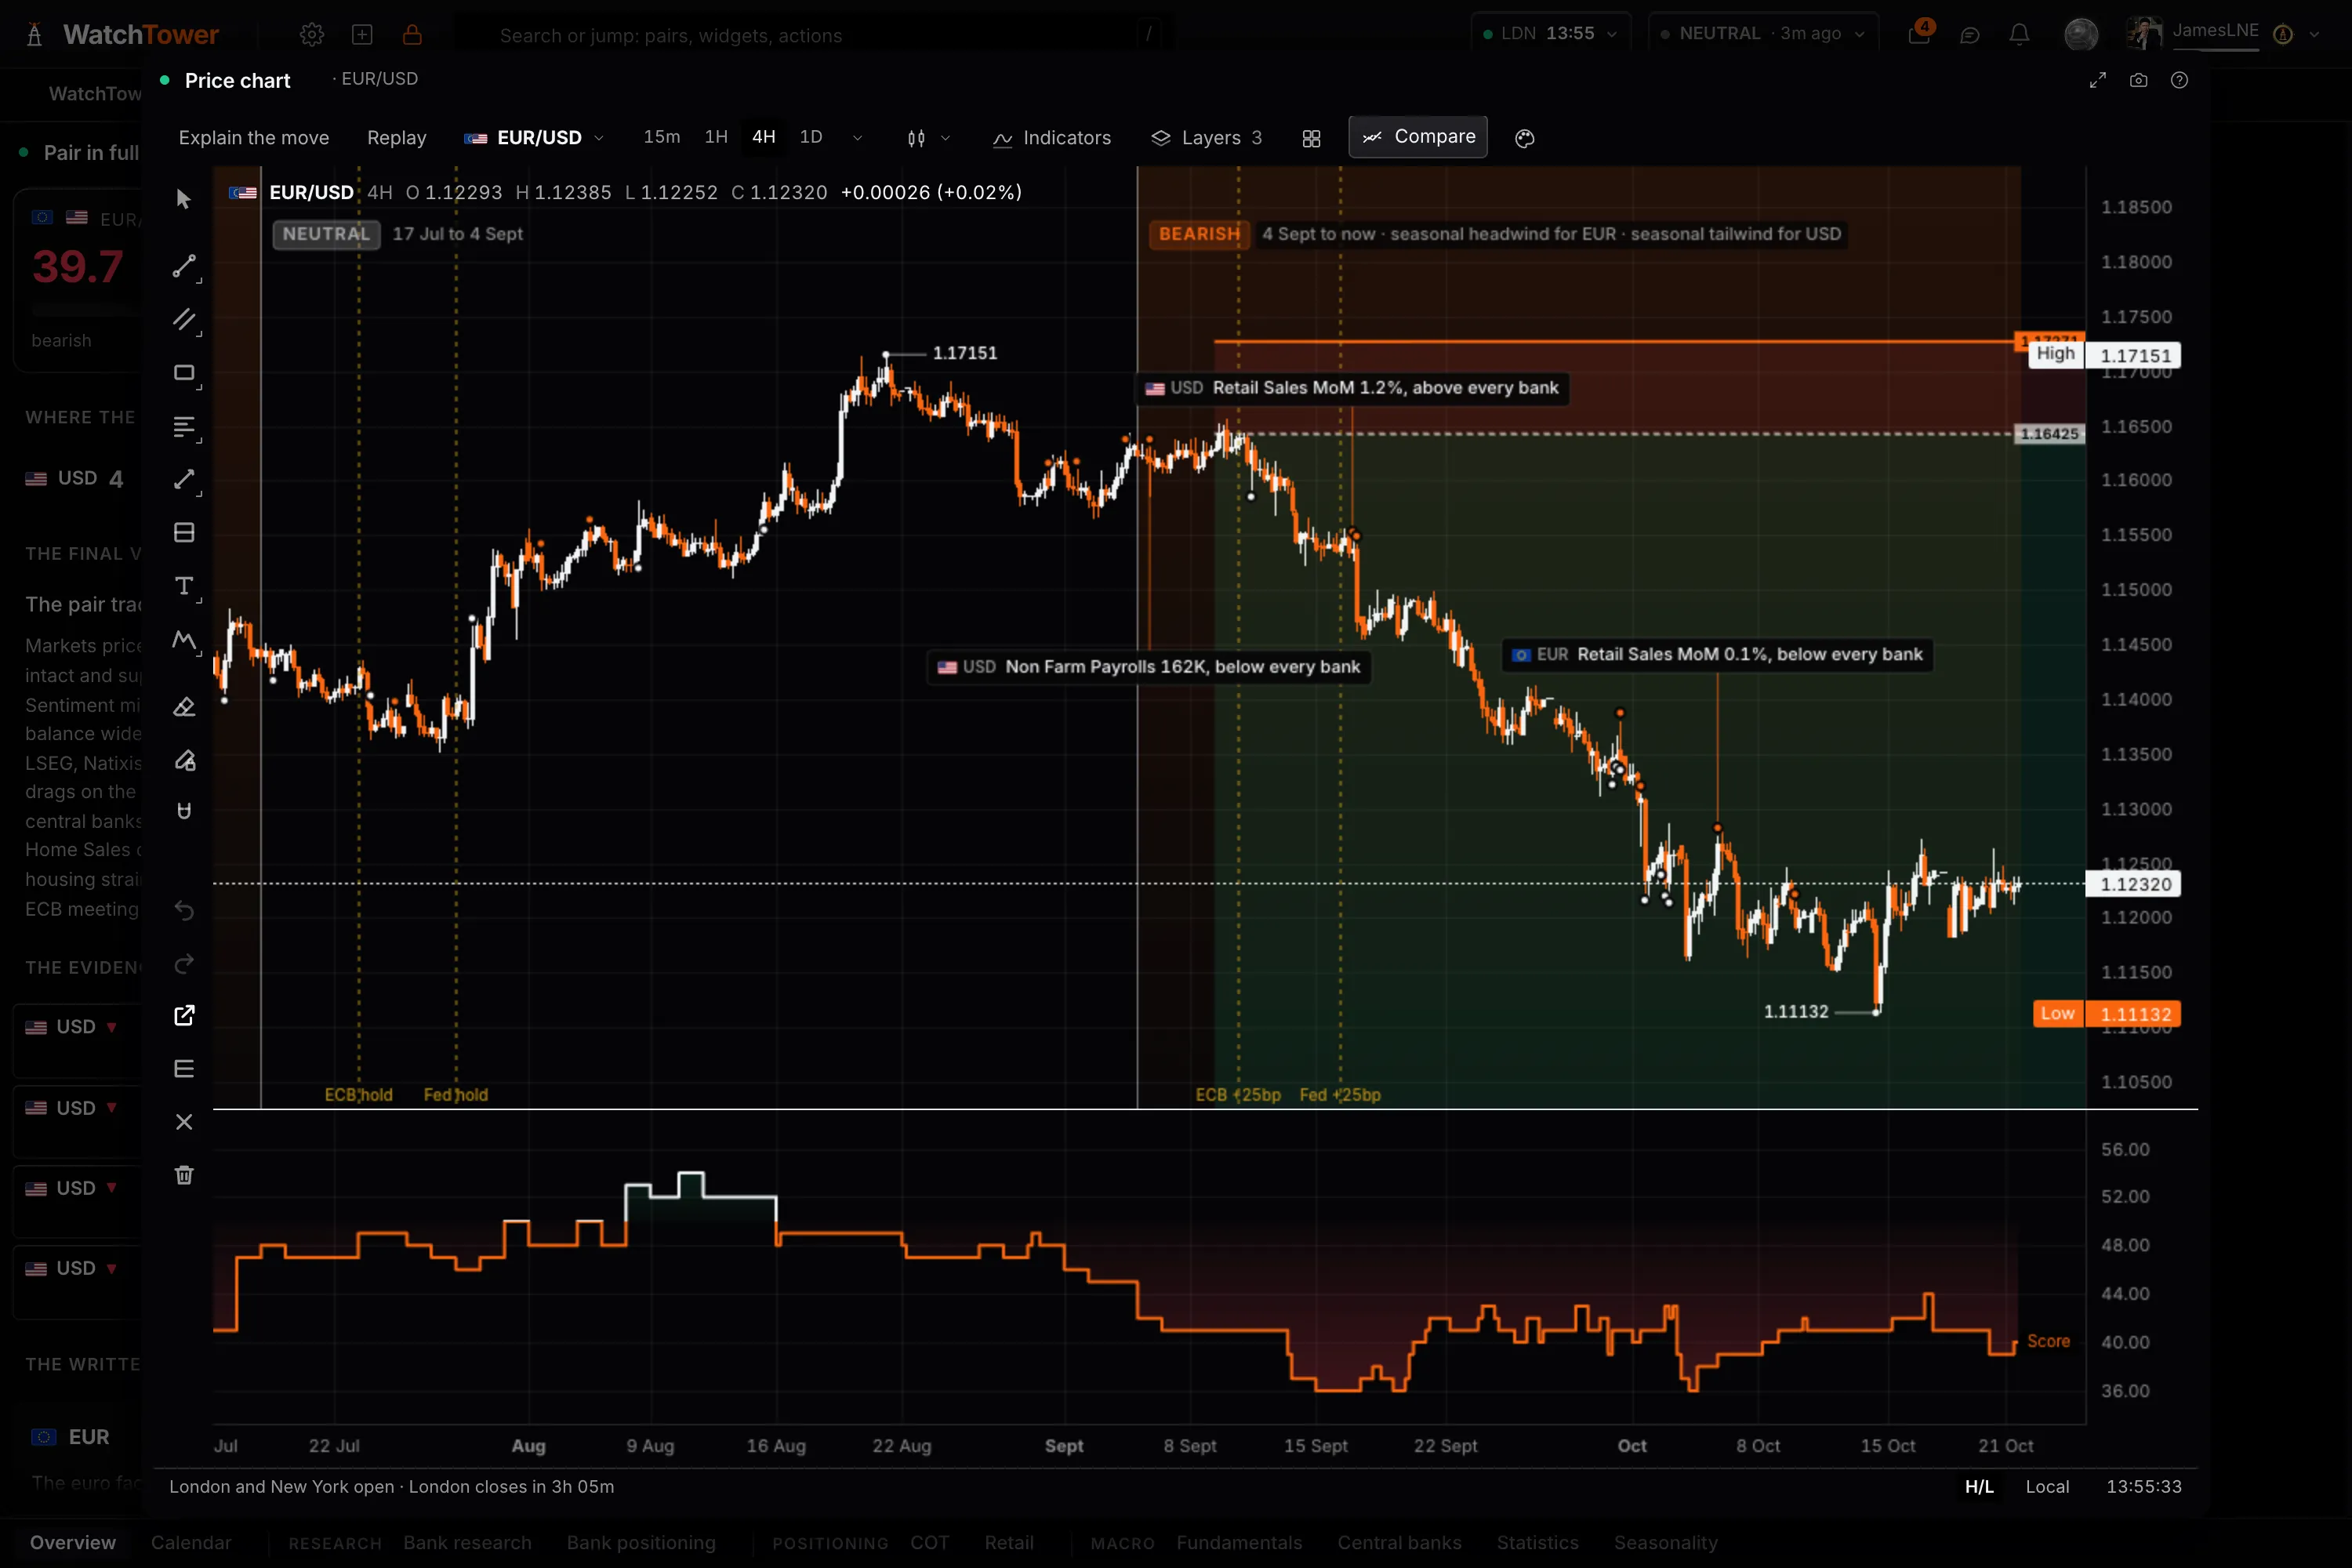Open the COT tab

pos(930,1543)
